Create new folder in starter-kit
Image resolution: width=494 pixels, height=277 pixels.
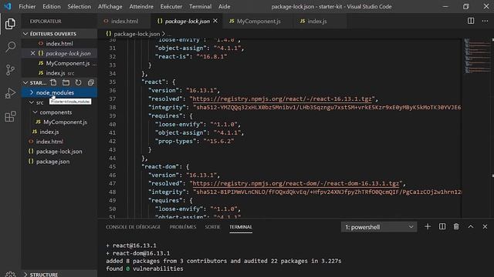pos(66,82)
